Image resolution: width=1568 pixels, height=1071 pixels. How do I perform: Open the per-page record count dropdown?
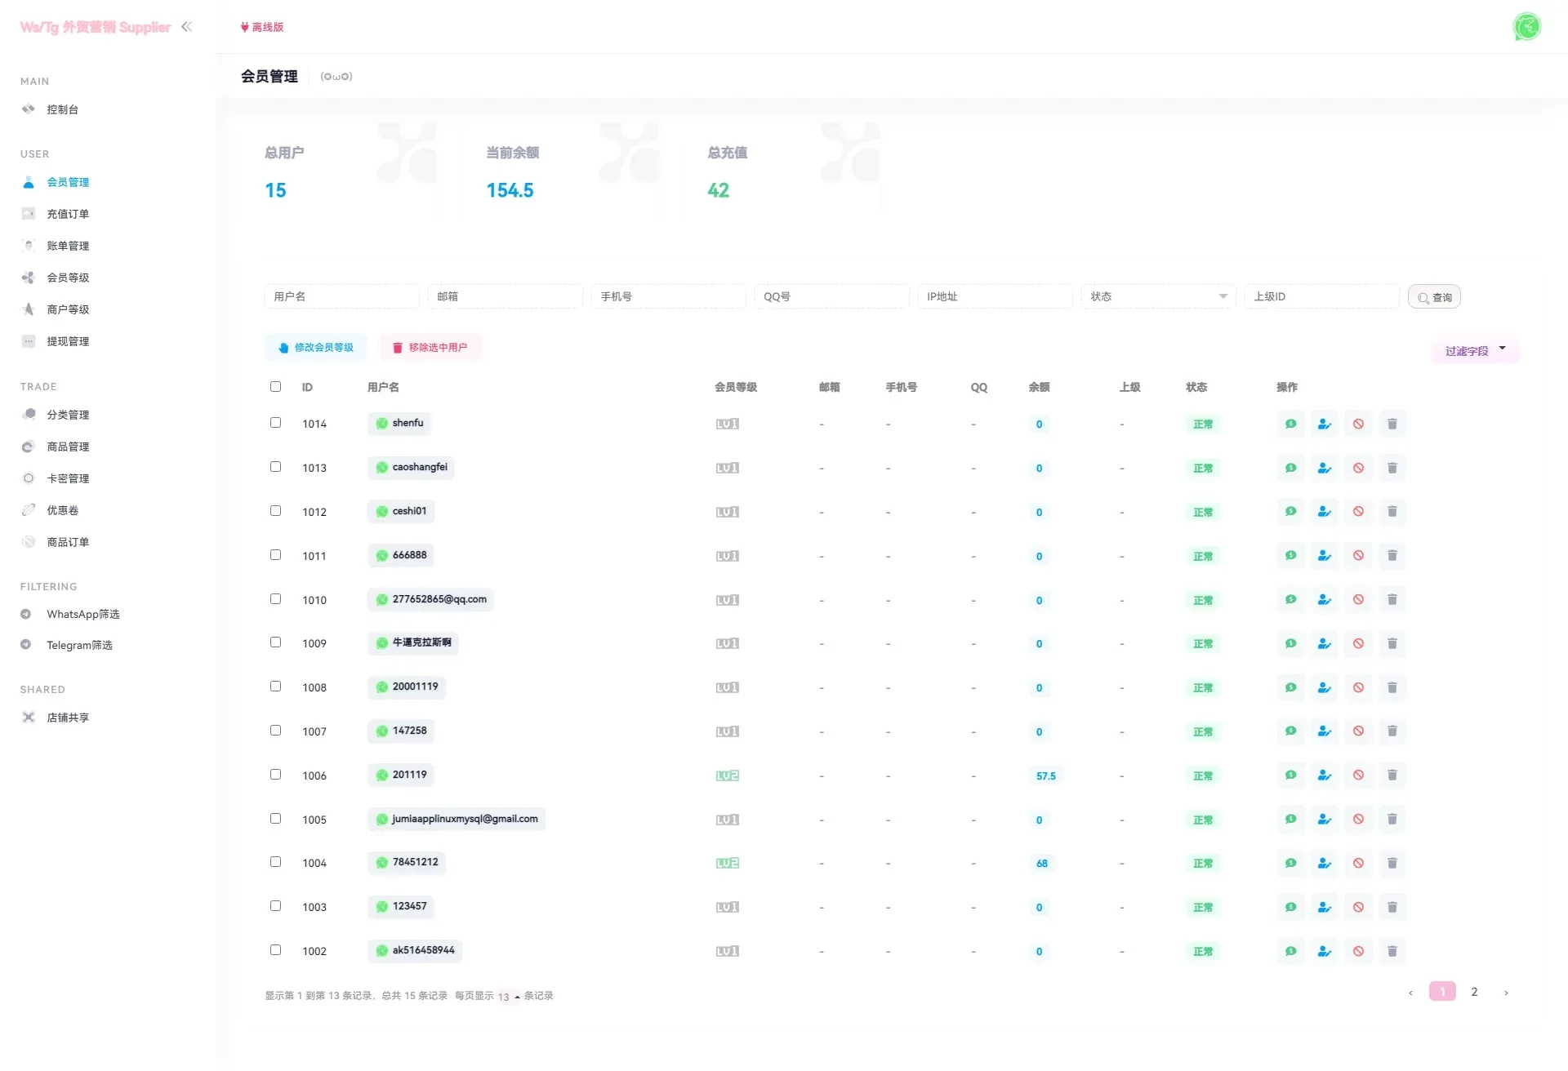point(508,997)
